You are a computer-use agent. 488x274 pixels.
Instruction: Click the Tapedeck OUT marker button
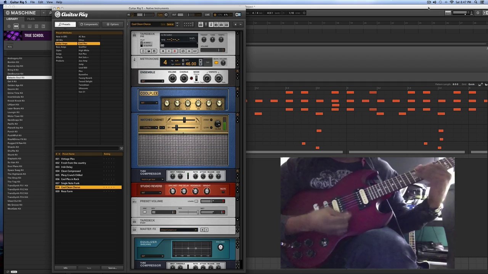[195, 51]
